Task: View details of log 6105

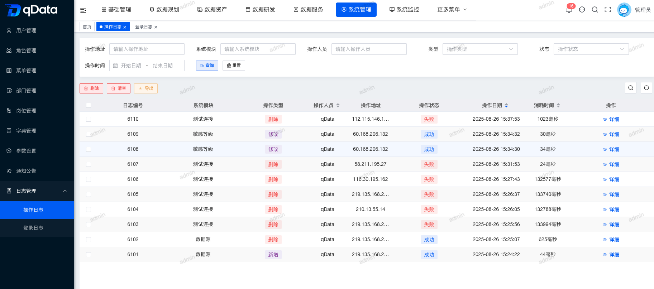Action: click(x=611, y=194)
